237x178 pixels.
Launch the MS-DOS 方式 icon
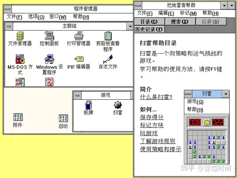[x=20, y=59]
